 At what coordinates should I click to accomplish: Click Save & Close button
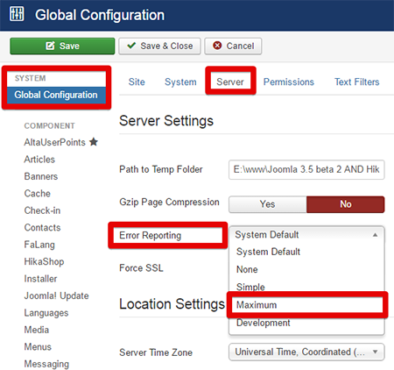point(159,46)
